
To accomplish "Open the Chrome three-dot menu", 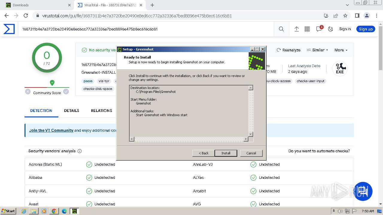I will click(x=376, y=16).
